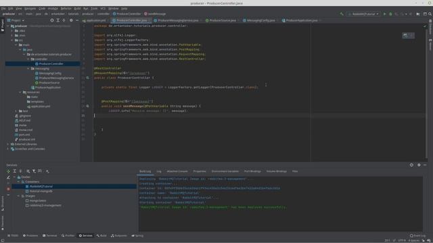Switch to the Log tab in Services
The image size is (433, 243).
159,171
